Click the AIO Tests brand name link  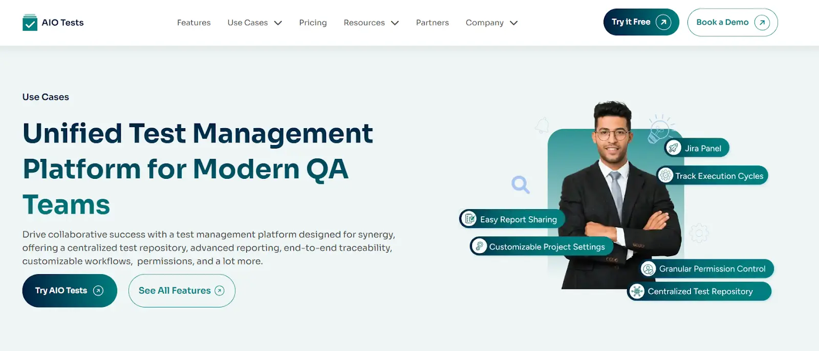tap(62, 23)
